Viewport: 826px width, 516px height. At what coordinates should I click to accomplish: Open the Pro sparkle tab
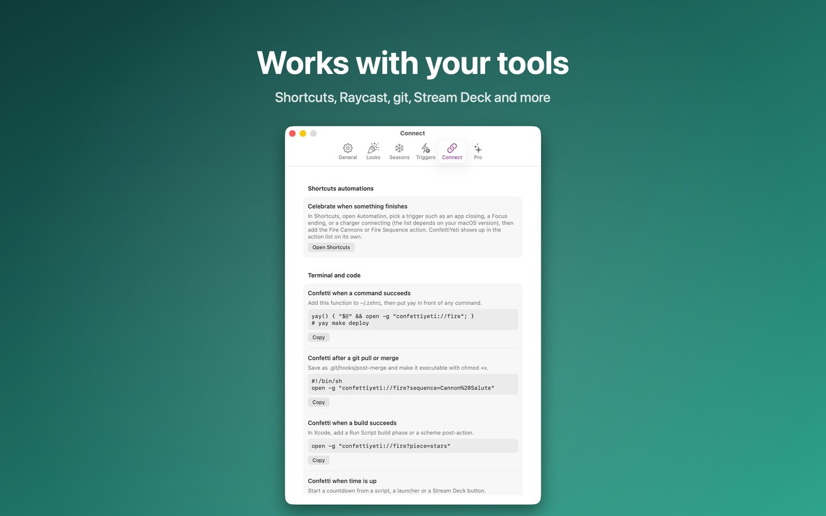pyautogui.click(x=478, y=151)
